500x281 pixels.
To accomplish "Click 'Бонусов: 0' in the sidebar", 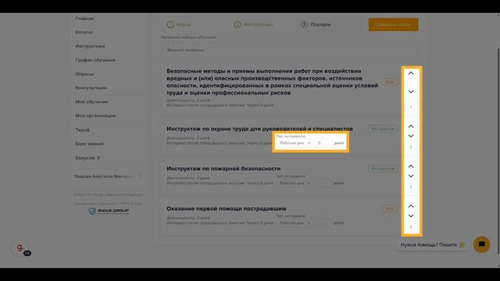I will pos(87,158).
